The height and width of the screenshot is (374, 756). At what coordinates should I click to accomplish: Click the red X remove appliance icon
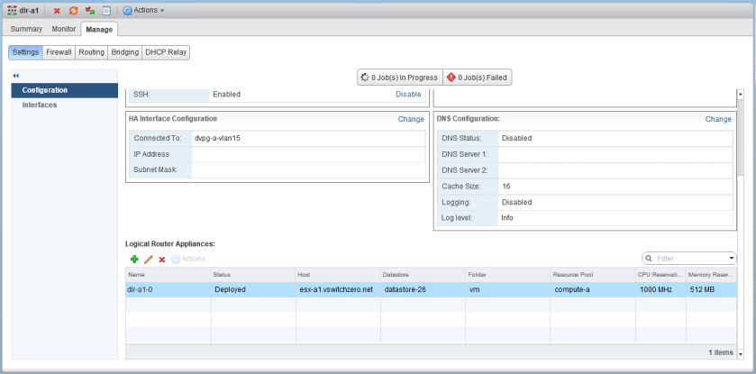[x=162, y=260]
